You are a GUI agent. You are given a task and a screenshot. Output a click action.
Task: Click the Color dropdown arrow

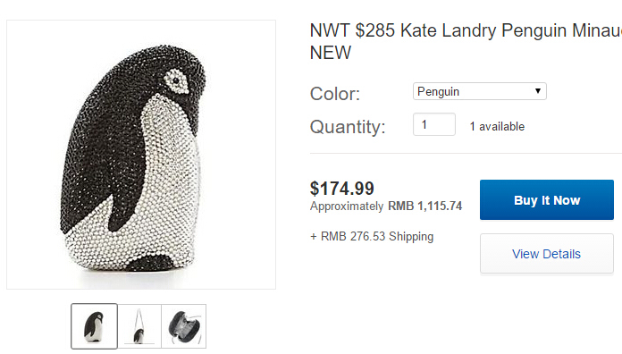pos(537,91)
